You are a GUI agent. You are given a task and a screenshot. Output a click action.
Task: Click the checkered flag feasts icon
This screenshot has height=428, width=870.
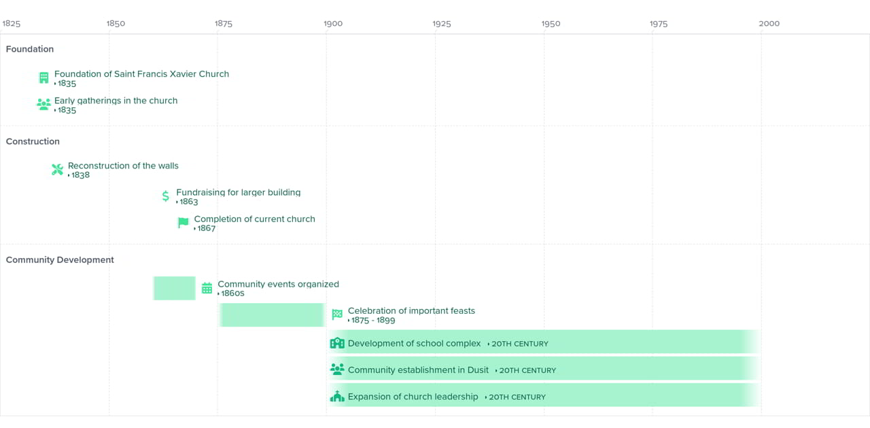[x=337, y=315]
